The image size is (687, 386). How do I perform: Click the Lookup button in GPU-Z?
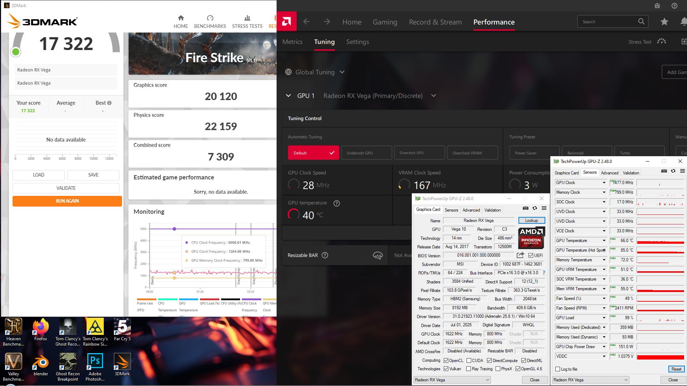coord(531,221)
